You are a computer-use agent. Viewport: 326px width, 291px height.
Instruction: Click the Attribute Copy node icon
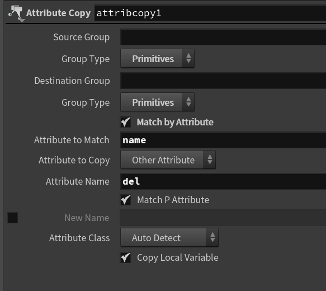tap(16, 13)
